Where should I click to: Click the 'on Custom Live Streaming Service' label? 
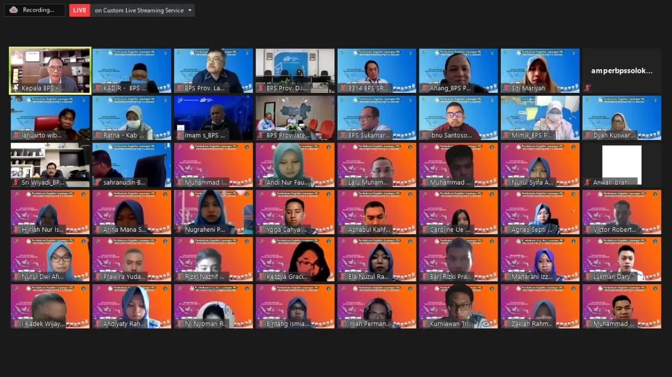139,10
